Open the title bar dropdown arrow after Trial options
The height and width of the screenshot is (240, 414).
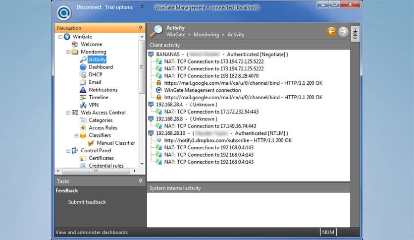tap(142, 7)
